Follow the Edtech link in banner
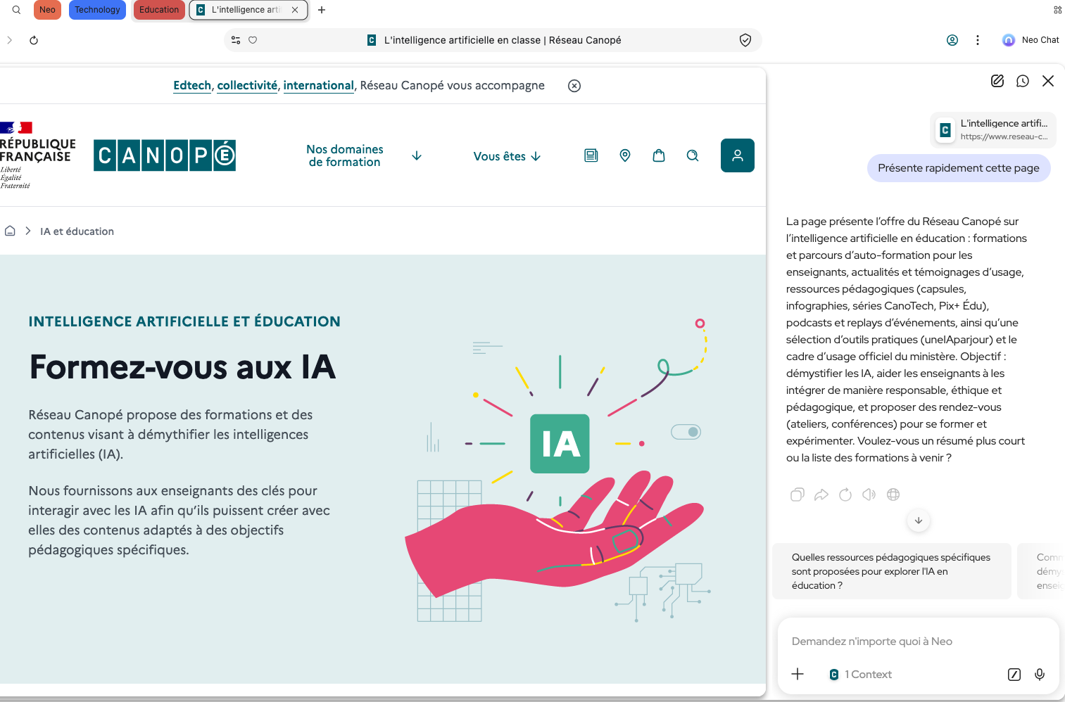Screen dimensions: 1065x702 192,85
